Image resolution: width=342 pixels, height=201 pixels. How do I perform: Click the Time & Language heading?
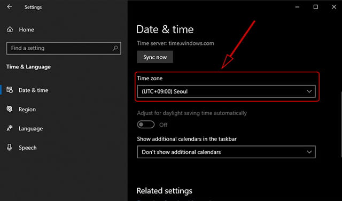click(28, 67)
